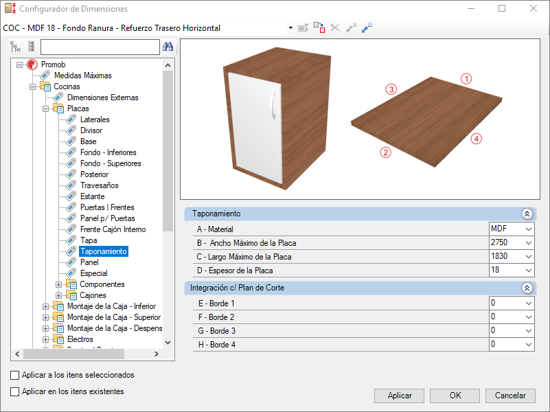Click the Dimensiones Externas tag icon
This screenshot has height=412, width=550.
(58, 98)
